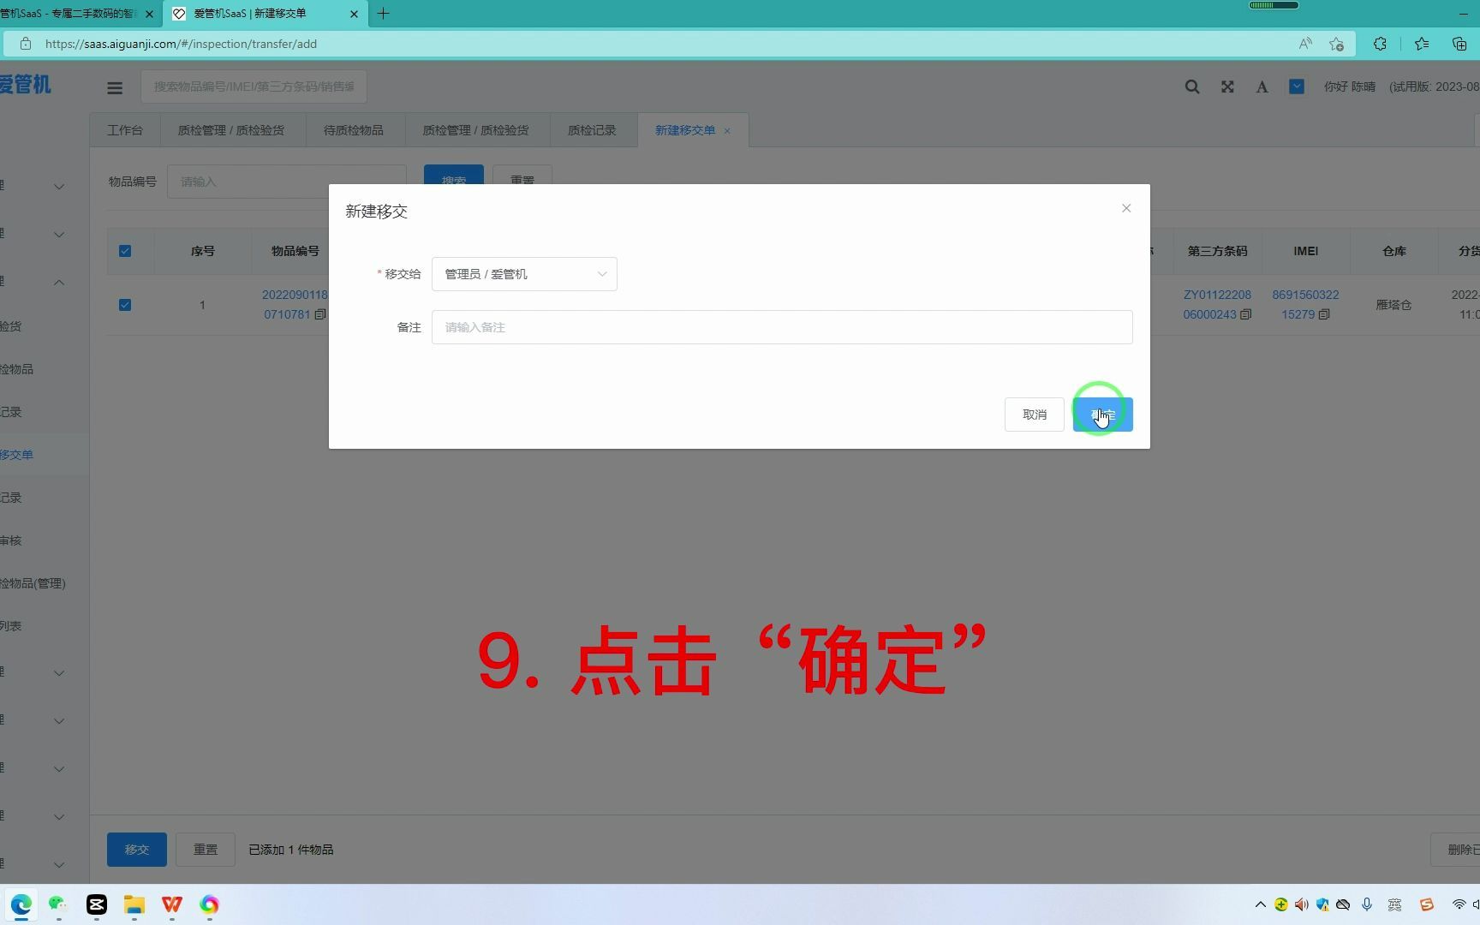Screen dimensions: 1480x925
Task: Open CapCut from the taskbar
Action: pyautogui.click(x=97, y=904)
